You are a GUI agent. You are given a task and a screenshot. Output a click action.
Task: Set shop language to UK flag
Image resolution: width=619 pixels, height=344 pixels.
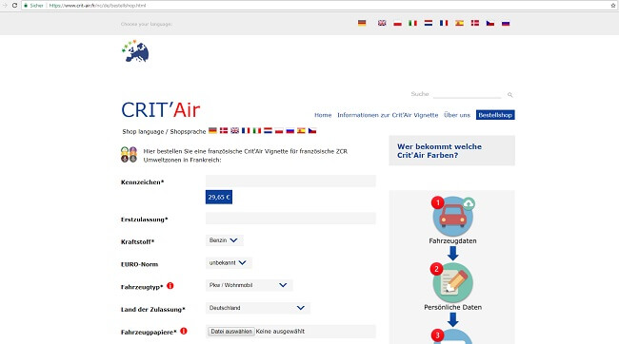pyautogui.click(x=234, y=130)
